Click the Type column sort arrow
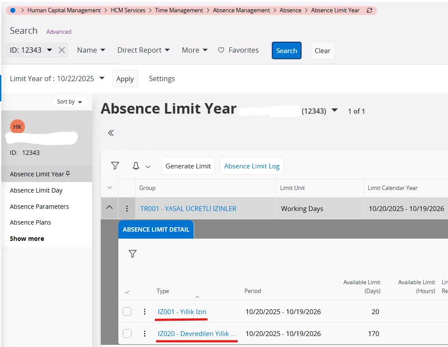This screenshot has height=347, width=448. coord(197,297)
